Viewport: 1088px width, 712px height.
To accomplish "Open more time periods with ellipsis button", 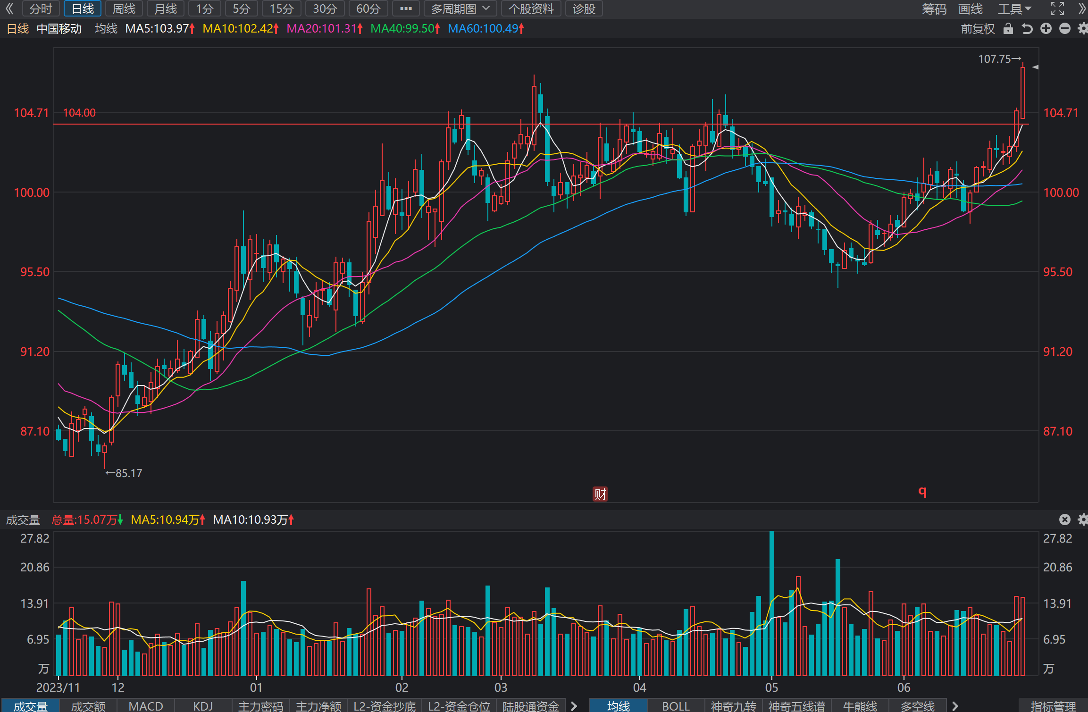I will coord(406,8).
